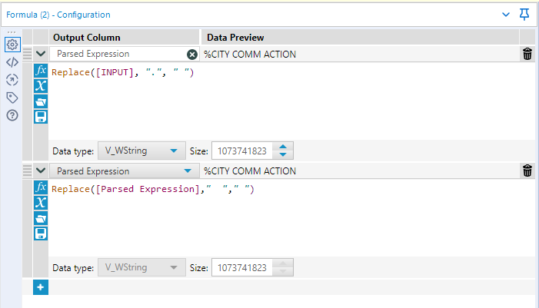Click into the Replace([INPUT] expression editor
Screen dimensions: 539x308
[291, 101]
